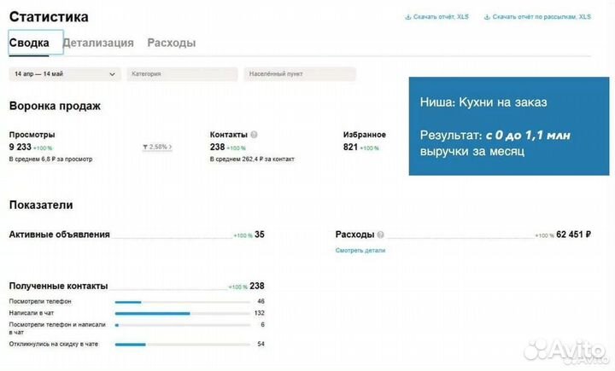
Task: Click the download icon before Скачать отчёт по рассылкам
Action: tap(487, 17)
